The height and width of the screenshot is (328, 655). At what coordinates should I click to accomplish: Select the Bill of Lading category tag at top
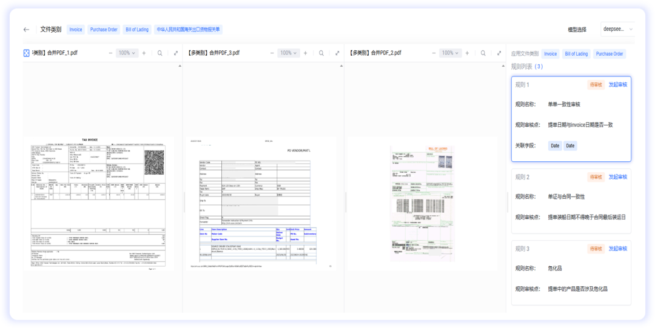tap(136, 30)
